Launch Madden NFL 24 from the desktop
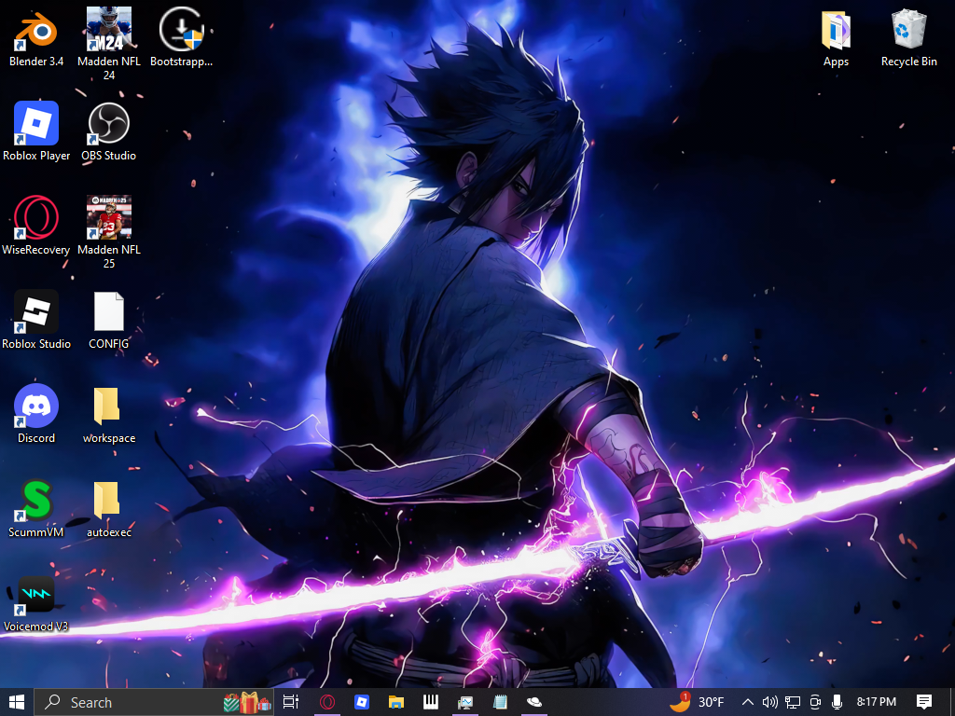955x716 pixels. (109, 44)
